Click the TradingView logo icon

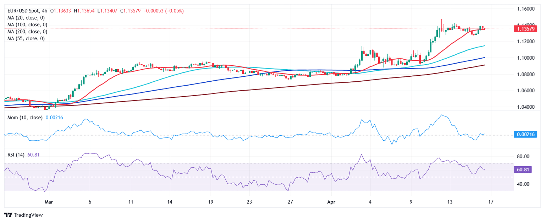pos(8,215)
